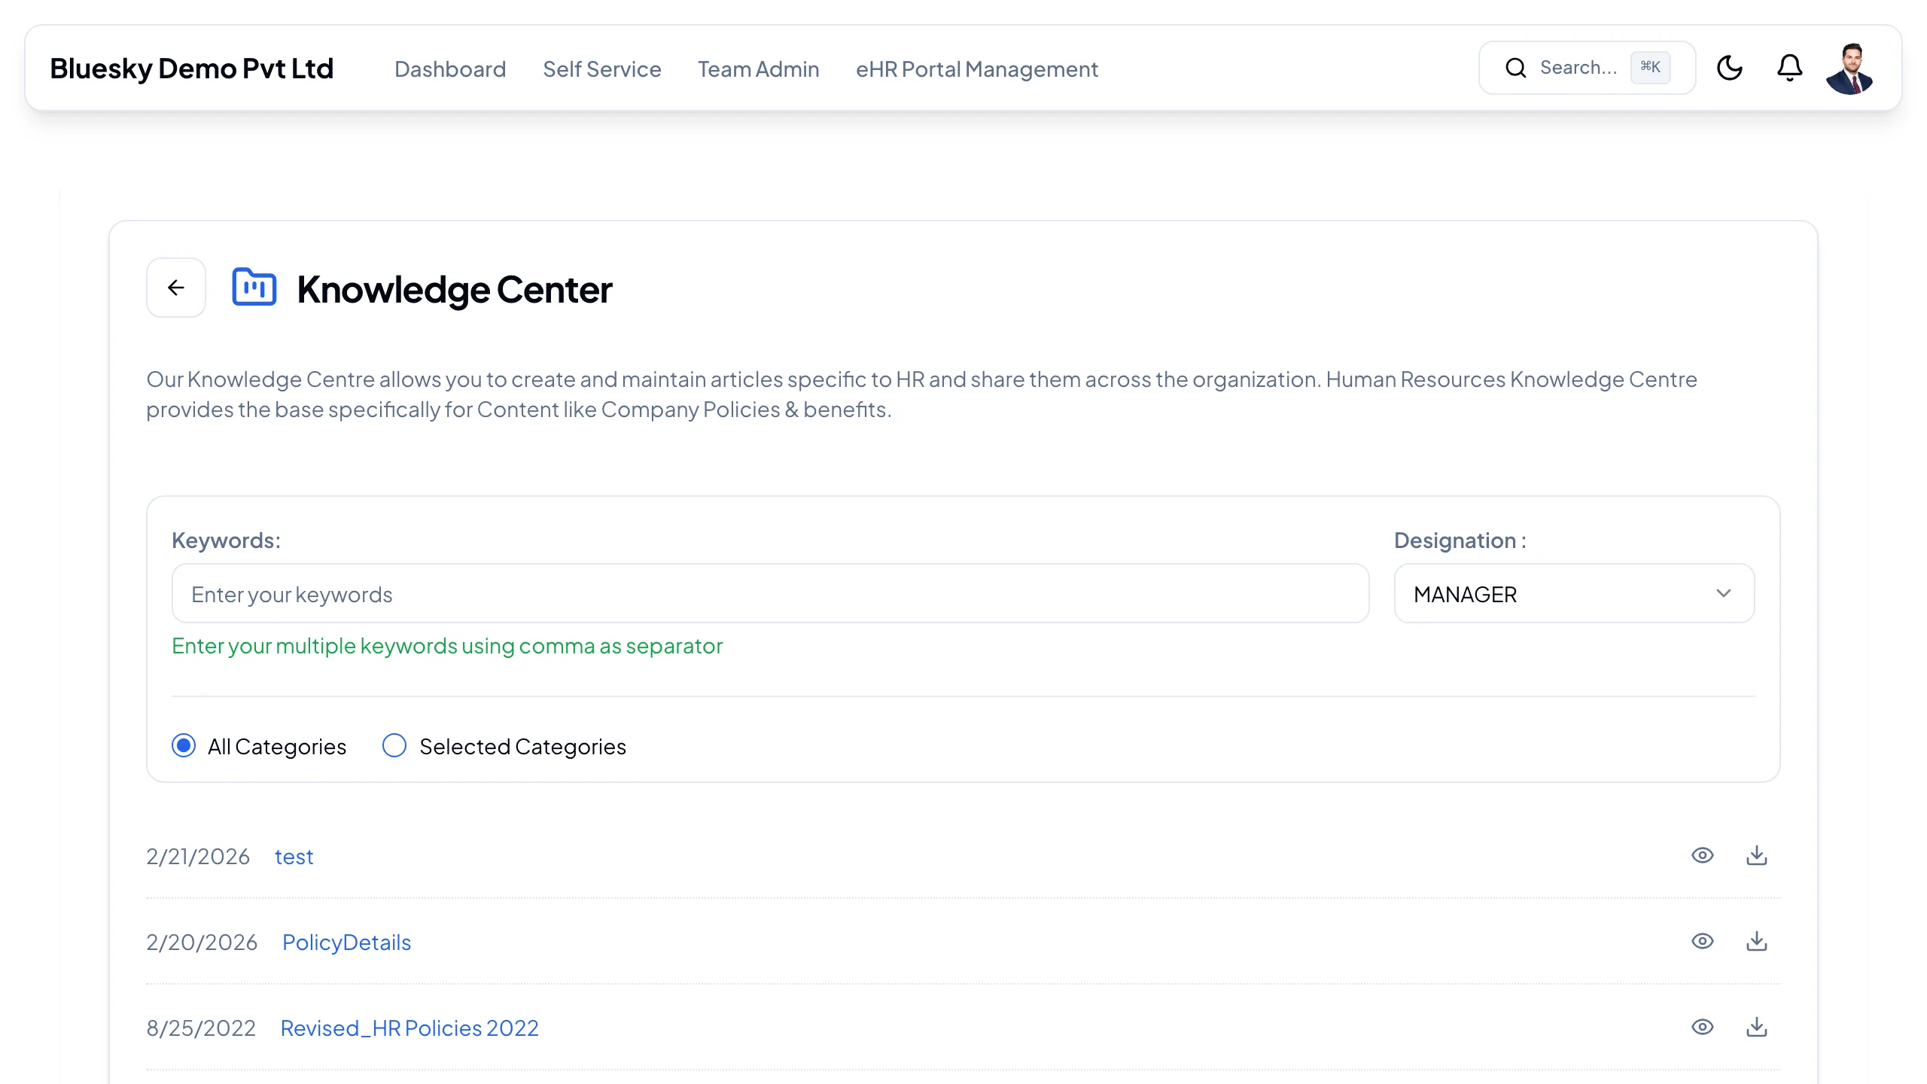
Task: Download the PolicyDetails document
Action: pyautogui.click(x=1757, y=941)
